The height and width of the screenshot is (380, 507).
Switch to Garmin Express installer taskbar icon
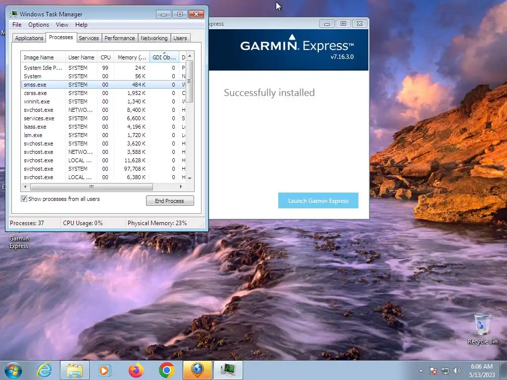pyautogui.click(x=197, y=370)
